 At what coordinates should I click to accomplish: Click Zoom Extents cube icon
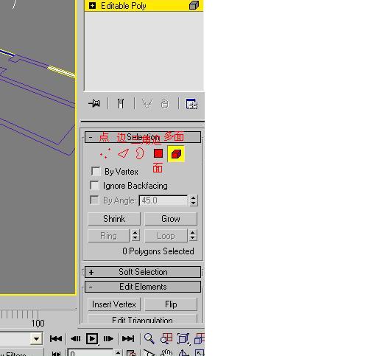coord(183,338)
